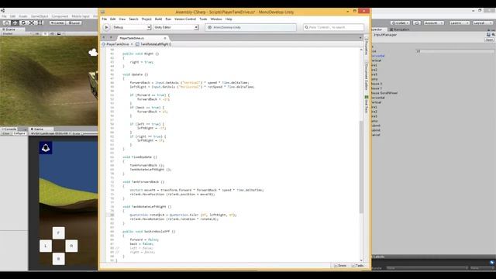Open the Document Outline side pad
Screen dimensions: 496x279
coord(367,76)
